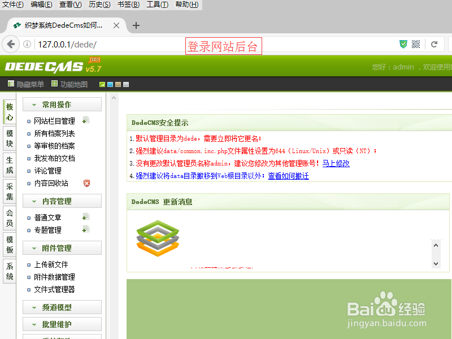
Task: Click the red shield icon beside 内容回收站
Action: tap(86, 183)
